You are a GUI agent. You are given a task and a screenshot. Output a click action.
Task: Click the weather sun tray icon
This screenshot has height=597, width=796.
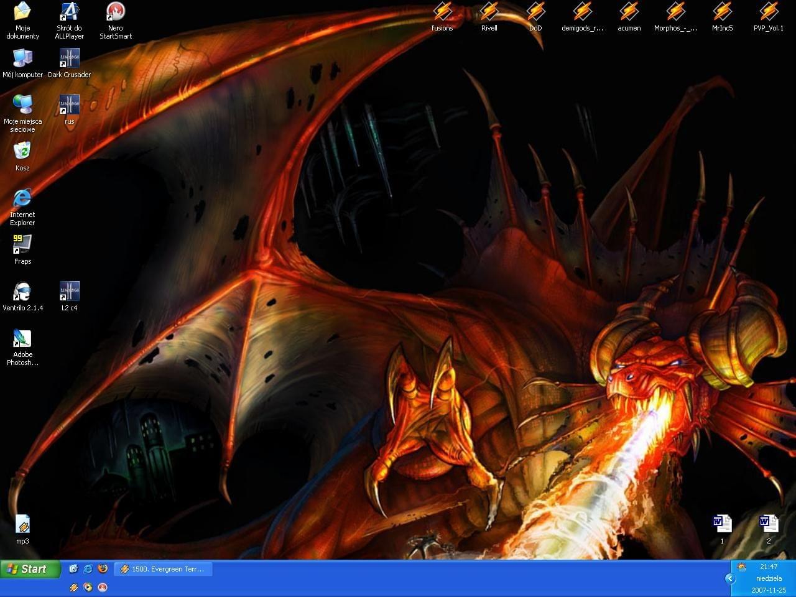742,567
